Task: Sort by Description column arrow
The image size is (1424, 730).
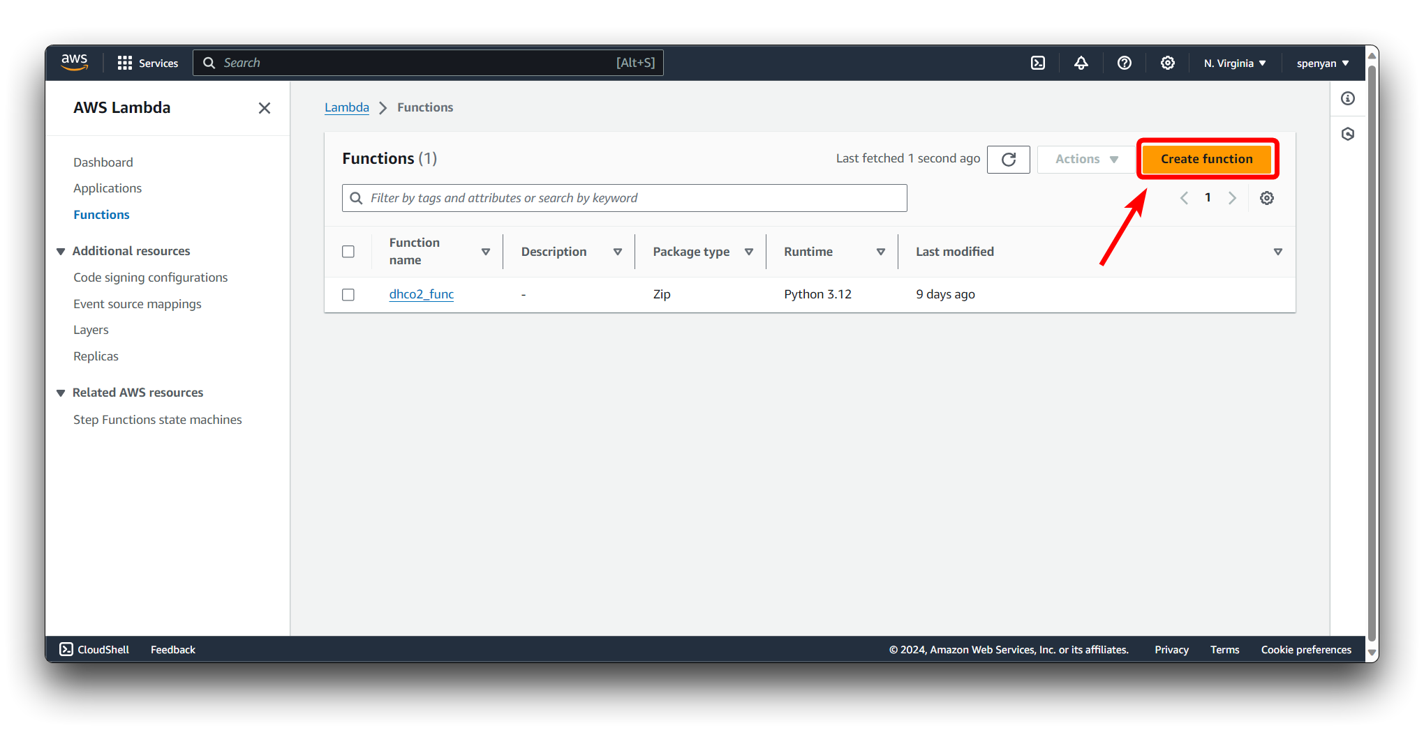Action: (618, 252)
